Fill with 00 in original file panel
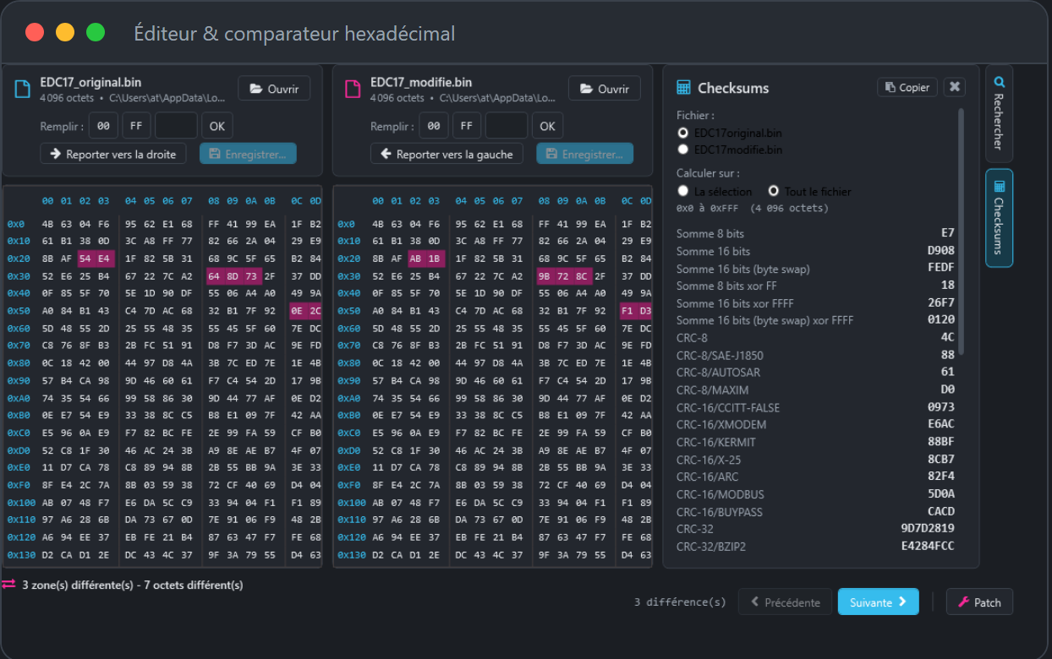This screenshot has height=659, width=1052. (x=103, y=126)
